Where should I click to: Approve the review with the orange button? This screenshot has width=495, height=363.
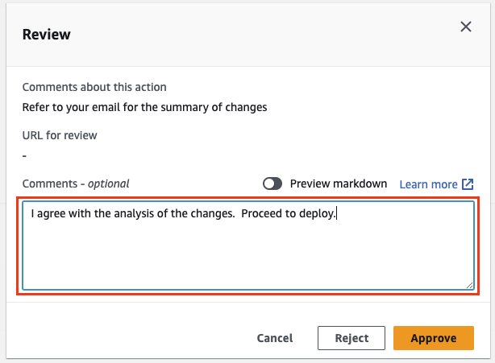[x=434, y=338]
